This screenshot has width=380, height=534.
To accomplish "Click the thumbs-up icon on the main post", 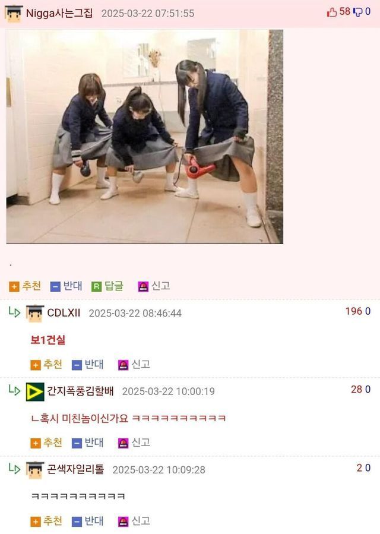I will click(x=332, y=12).
